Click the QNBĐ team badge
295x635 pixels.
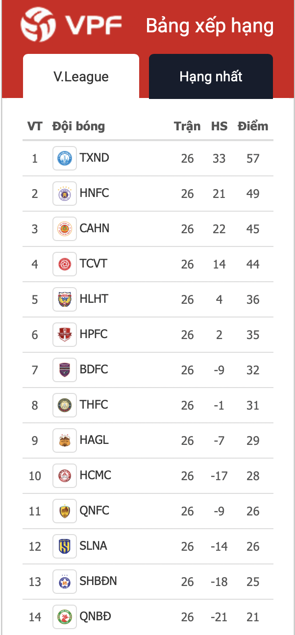65,617
